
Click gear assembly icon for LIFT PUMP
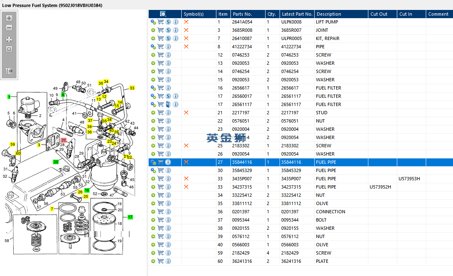point(153,22)
